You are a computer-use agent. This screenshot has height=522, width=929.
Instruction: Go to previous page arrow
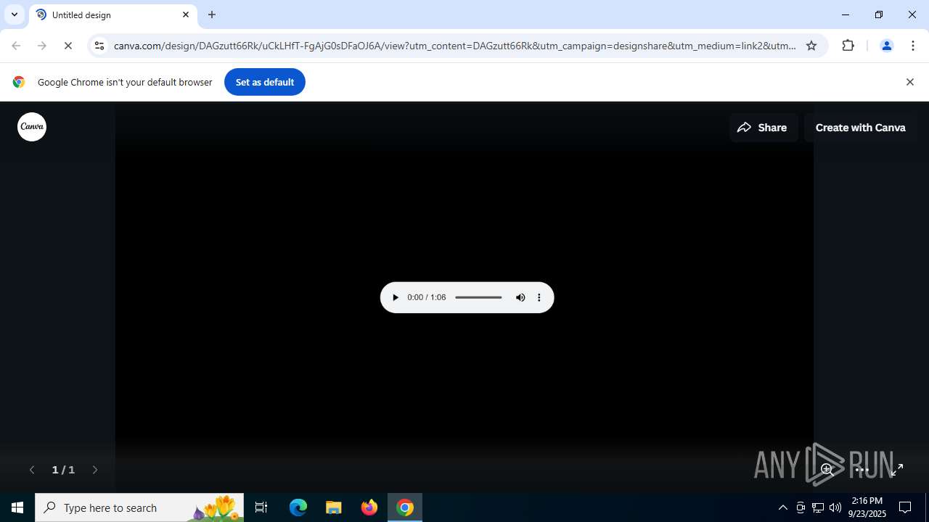pos(32,470)
